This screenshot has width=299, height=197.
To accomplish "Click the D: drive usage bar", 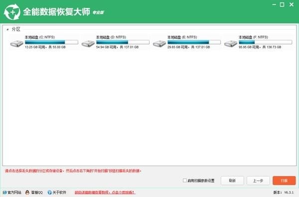I will pyautogui.click(x=123, y=42).
